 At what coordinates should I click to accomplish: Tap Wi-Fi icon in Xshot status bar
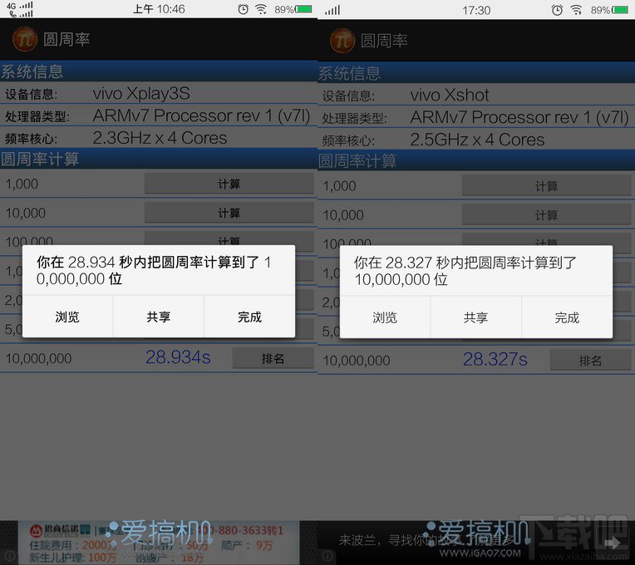tap(576, 10)
